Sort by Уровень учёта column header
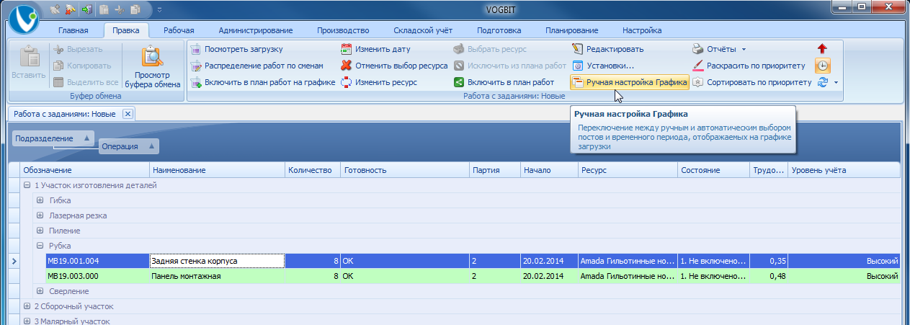This screenshot has width=910, height=325. [x=843, y=170]
